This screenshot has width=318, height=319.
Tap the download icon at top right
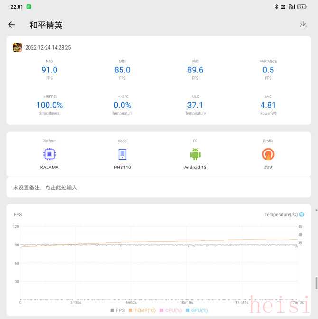tap(303, 25)
